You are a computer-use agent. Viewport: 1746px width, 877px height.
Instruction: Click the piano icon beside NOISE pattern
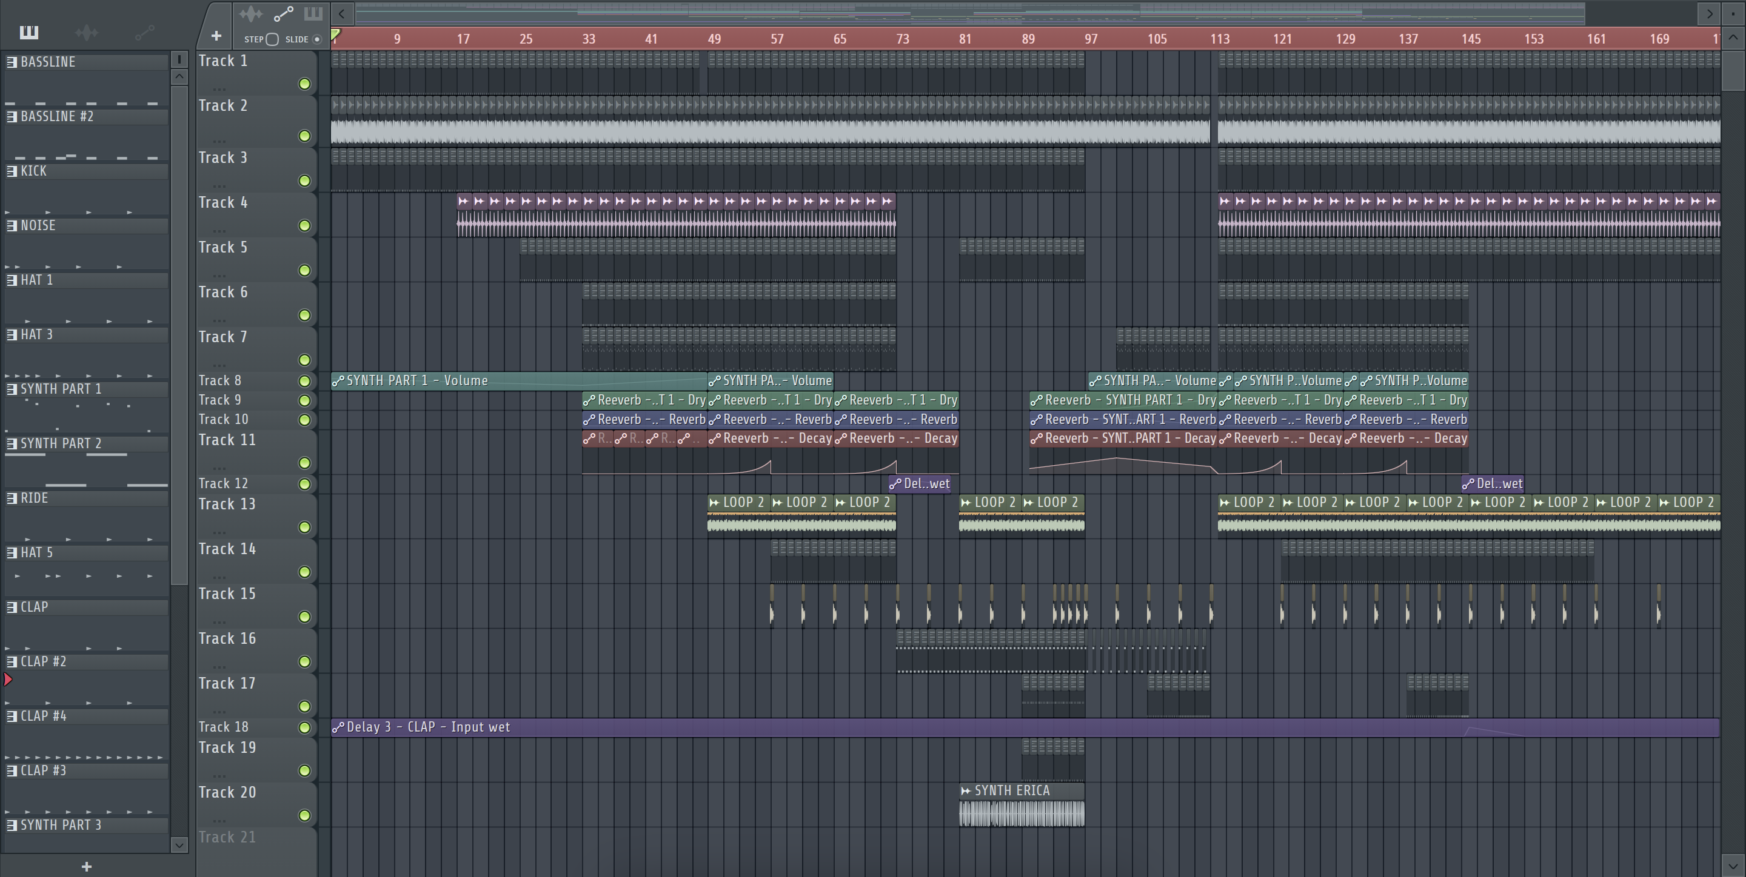click(x=12, y=225)
